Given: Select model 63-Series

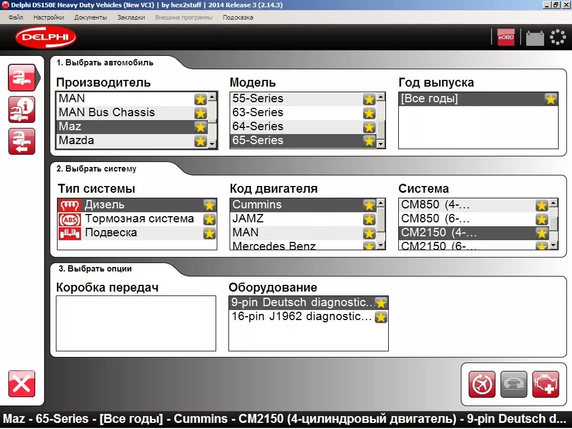Looking at the screenshot, I should click(x=303, y=112).
